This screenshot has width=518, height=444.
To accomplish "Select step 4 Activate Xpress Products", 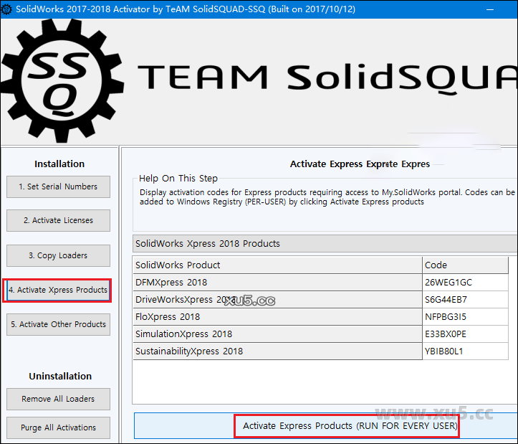I will (58, 291).
